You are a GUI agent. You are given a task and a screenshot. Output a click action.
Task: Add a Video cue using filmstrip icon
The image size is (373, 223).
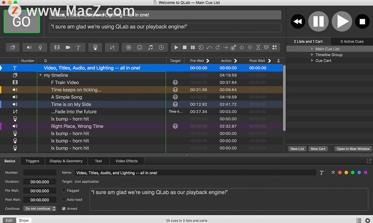click(x=57, y=48)
